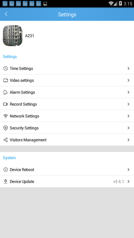Select Security Settings text label
The width and height of the screenshot is (134, 238).
(x=24, y=128)
